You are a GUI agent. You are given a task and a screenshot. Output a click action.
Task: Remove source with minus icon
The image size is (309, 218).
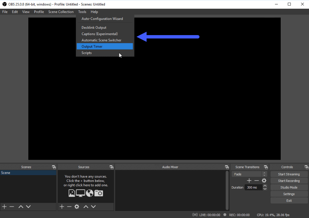(x=69, y=207)
